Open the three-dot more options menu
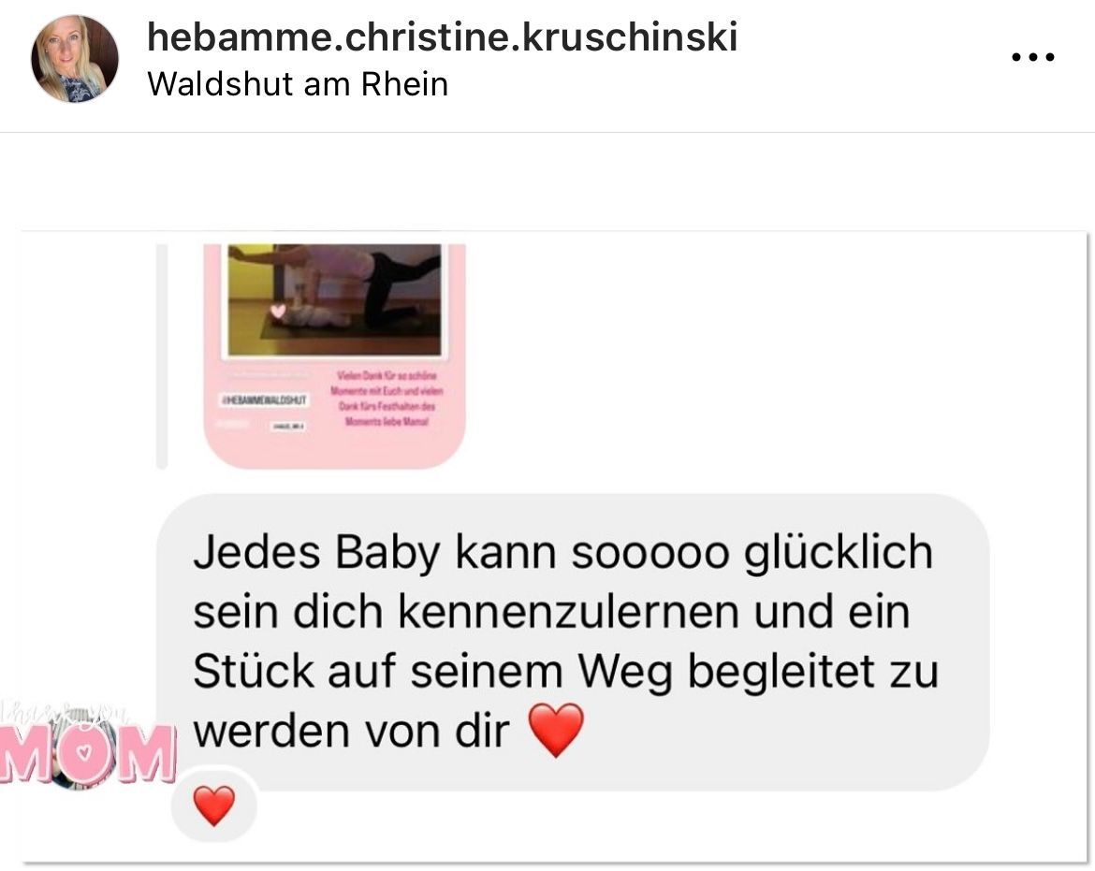Viewport: 1095px width, 871px height. [1033, 57]
